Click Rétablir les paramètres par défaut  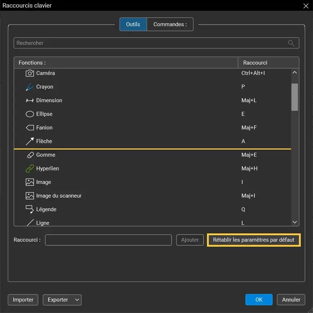(x=254, y=240)
